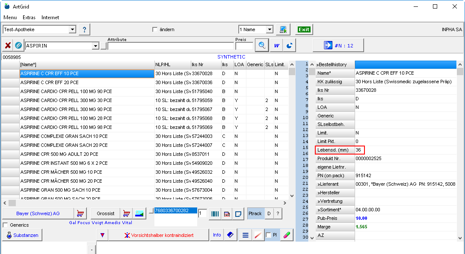Click the Pub-Preis value 10.00

[x=361, y=218]
